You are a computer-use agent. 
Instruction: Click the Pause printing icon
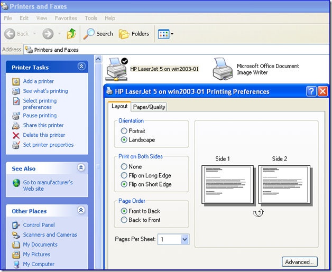click(16, 116)
